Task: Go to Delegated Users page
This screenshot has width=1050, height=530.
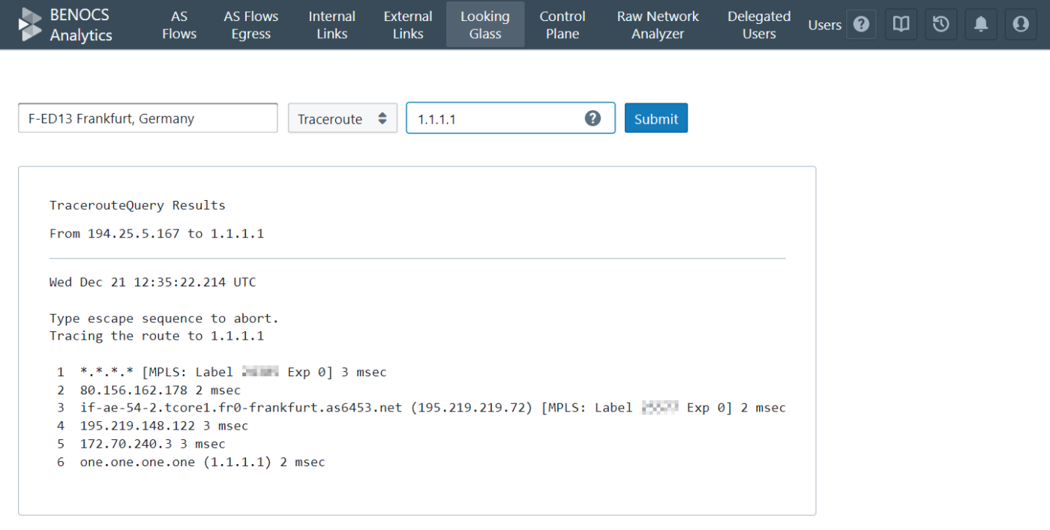Action: [x=759, y=25]
